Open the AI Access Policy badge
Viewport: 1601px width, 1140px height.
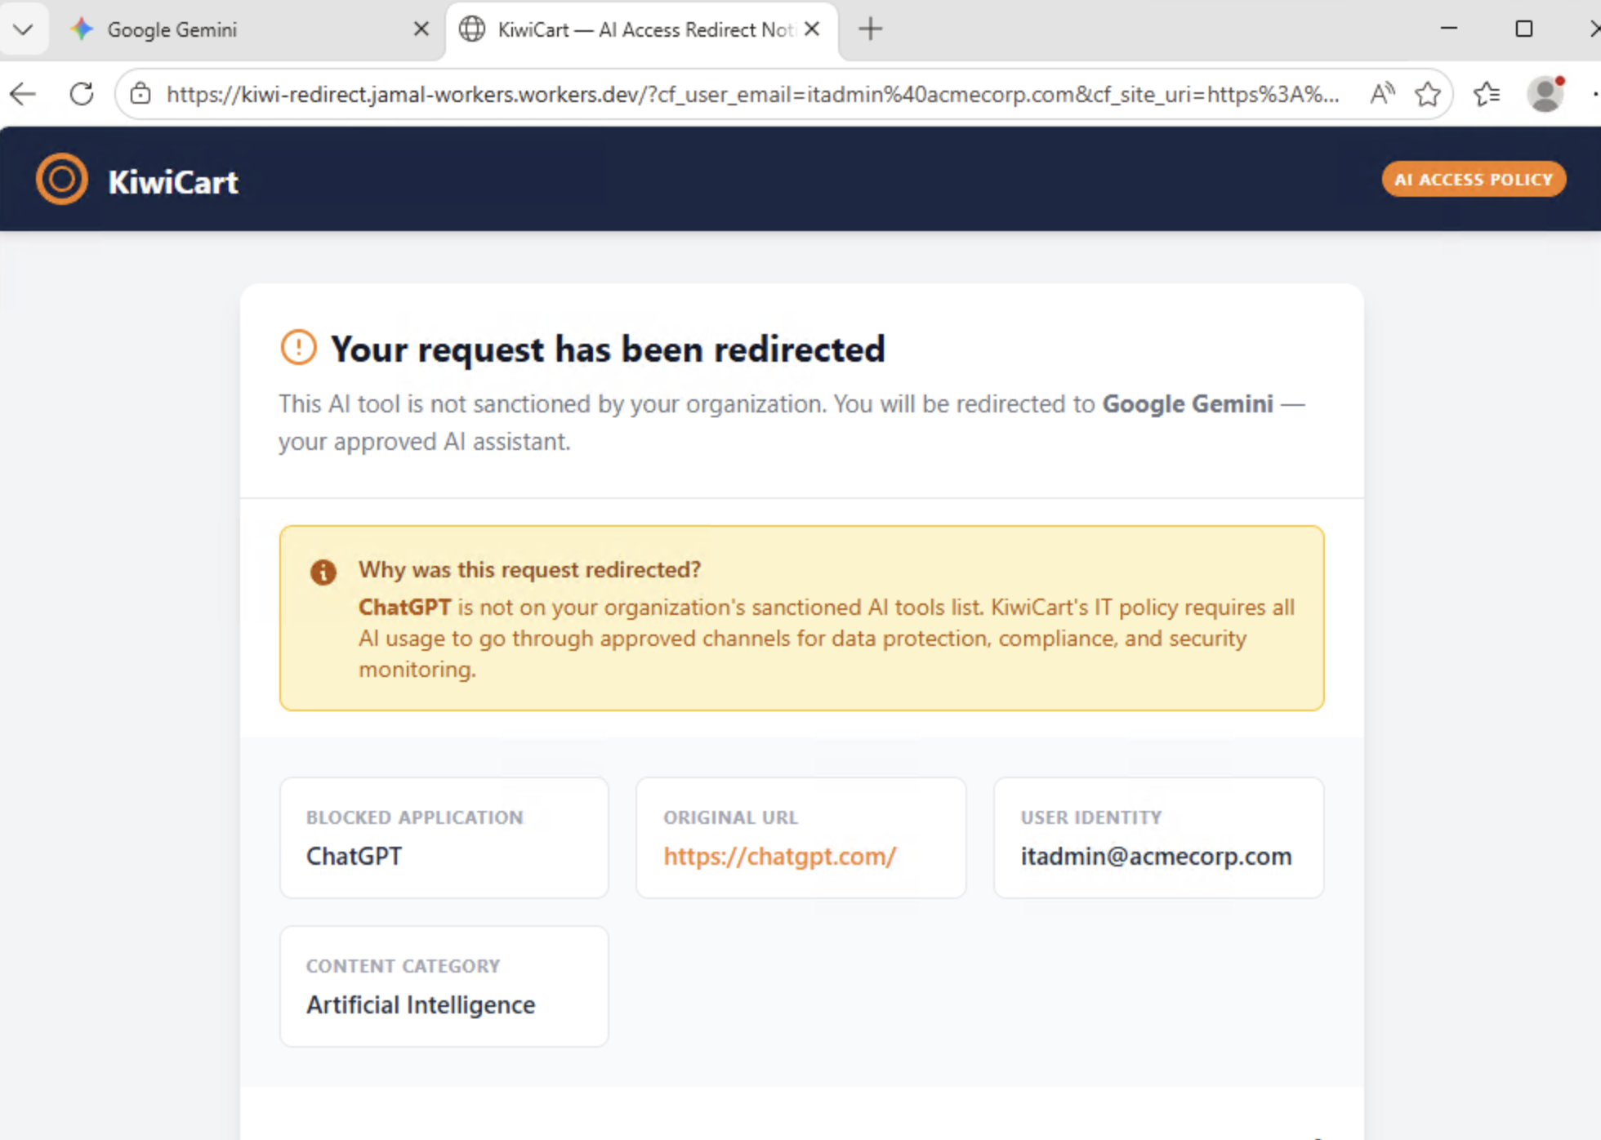(1474, 180)
